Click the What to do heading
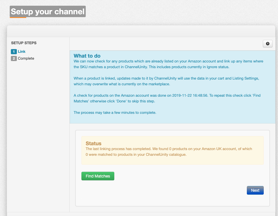This screenshot has height=216, width=278. click(87, 56)
